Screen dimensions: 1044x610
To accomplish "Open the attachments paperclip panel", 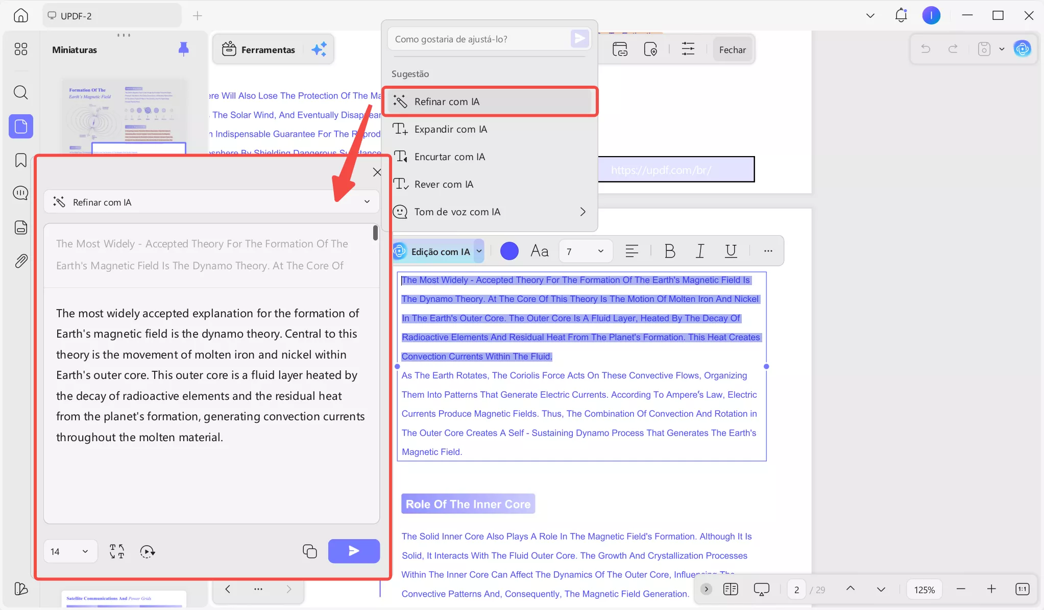I will click(20, 261).
